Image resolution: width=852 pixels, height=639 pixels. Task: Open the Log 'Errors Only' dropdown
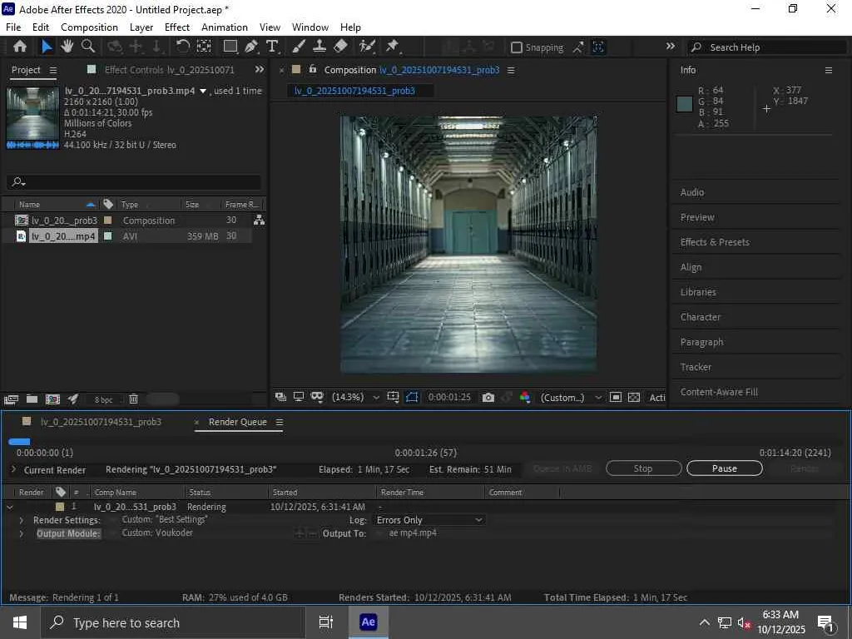click(x=429, y=520)
